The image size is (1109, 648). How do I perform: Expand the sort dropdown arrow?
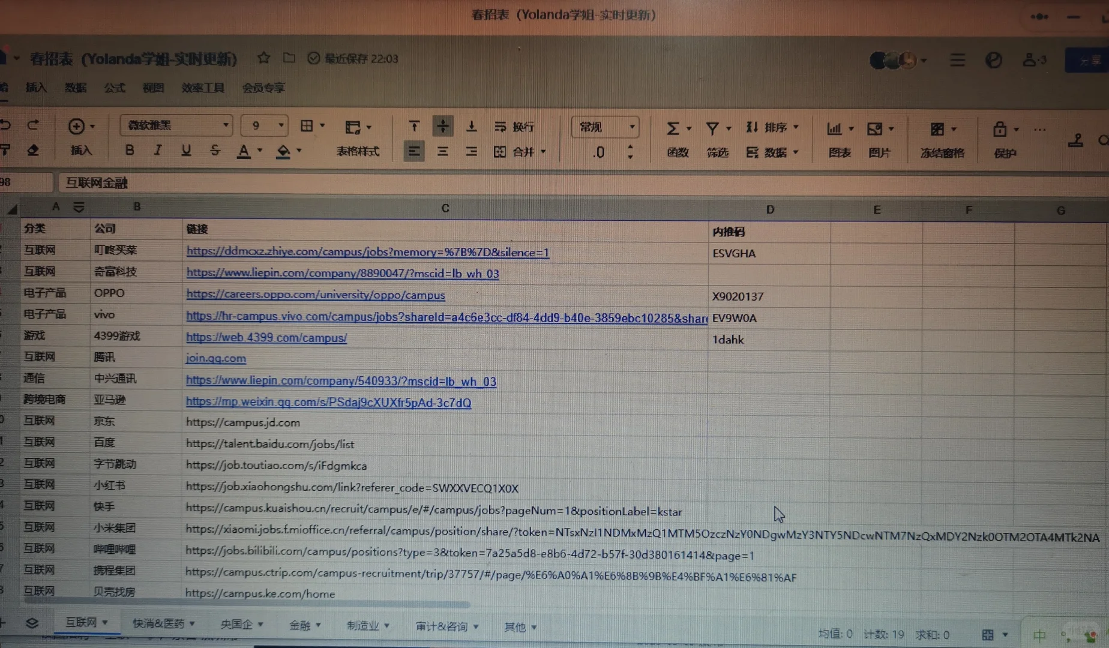796,127
